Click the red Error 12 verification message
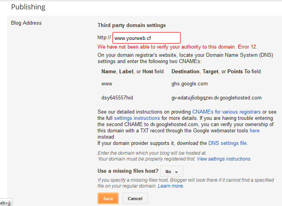Screen dimensions: 282x206 click(x=177, y=47)
